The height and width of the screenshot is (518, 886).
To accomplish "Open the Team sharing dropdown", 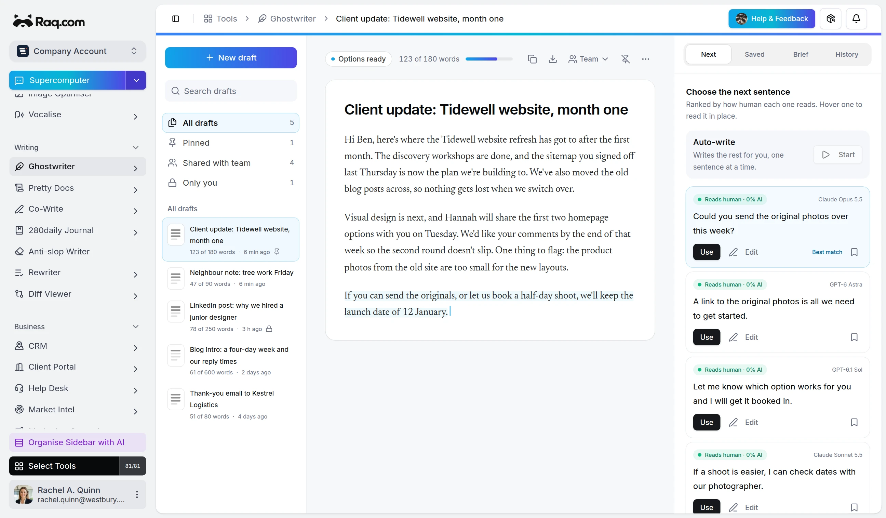I will [x=588, y=59].
